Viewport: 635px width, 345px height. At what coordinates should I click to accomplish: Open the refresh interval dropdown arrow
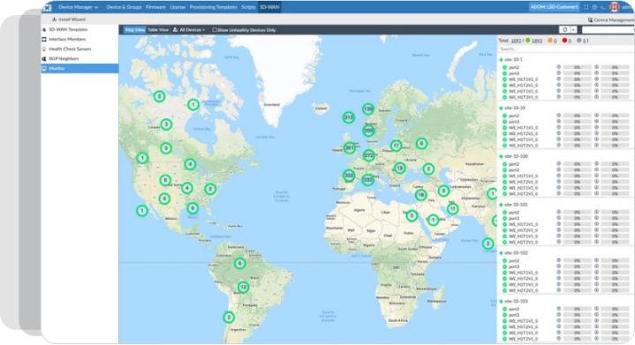[x=573, y=30]
